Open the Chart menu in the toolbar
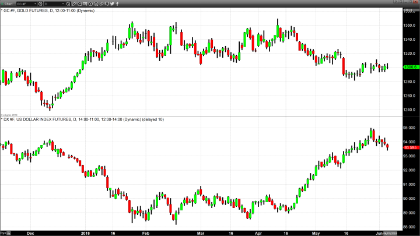 (x=8, y=3)
